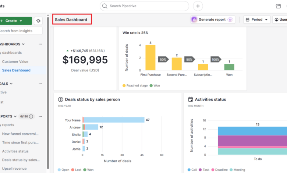Toggle the Won series in funnel legend
This screenshot has height=173, width=287.
point(155,85)
